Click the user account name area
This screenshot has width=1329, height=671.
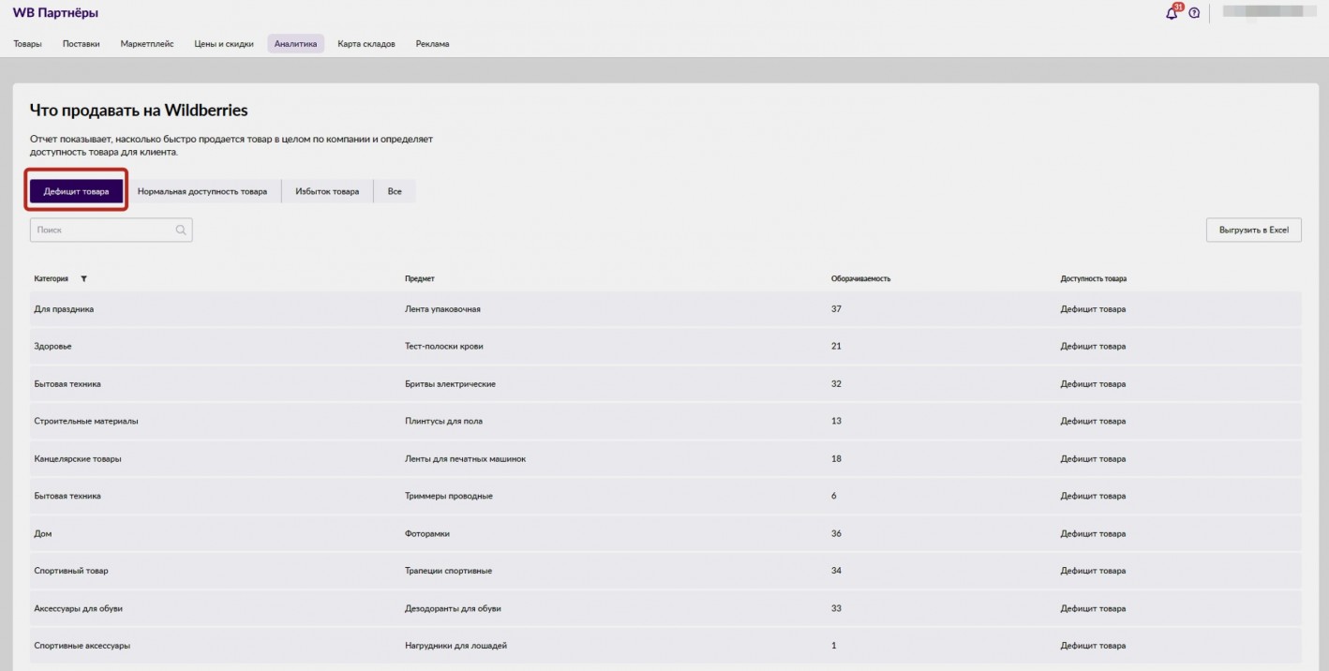point(1268,13)
